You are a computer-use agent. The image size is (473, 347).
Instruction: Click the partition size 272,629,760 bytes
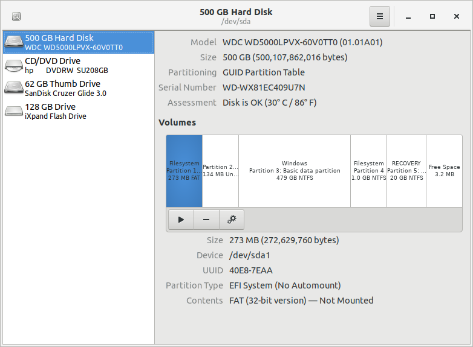[x=284, y=240]
